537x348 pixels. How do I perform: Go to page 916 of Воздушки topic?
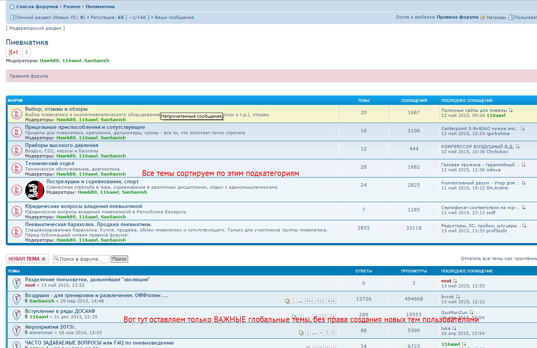point(331,301)
